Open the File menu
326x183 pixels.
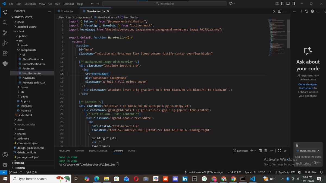(11, 4)
